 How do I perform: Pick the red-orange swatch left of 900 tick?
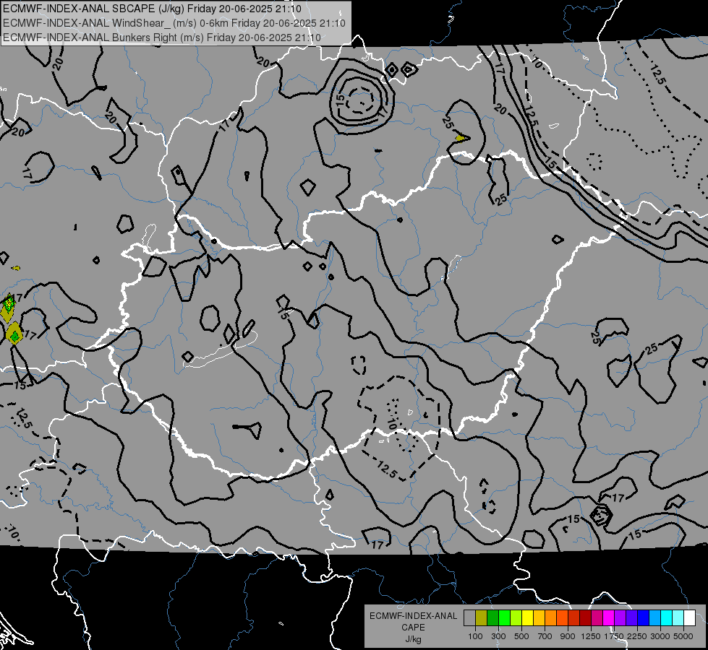562,618
